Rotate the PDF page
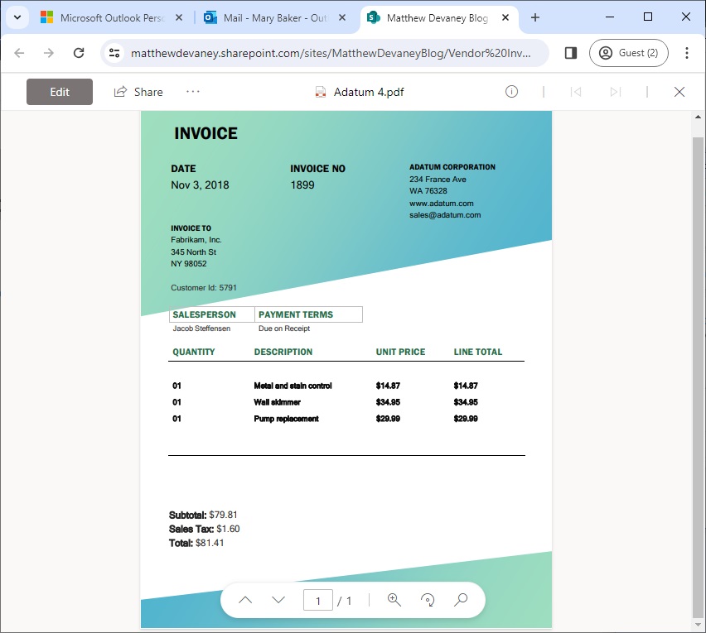 (428, 599)
